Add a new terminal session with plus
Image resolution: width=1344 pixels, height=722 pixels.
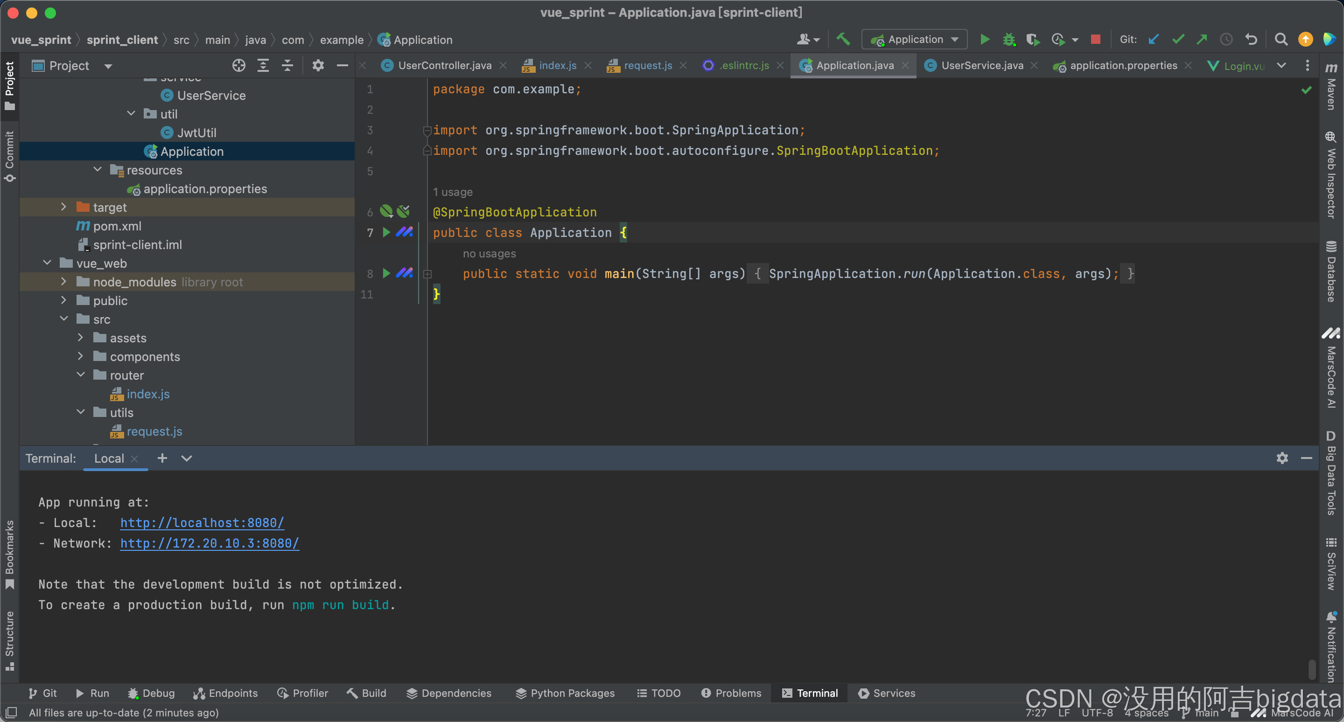click(162, 458)
